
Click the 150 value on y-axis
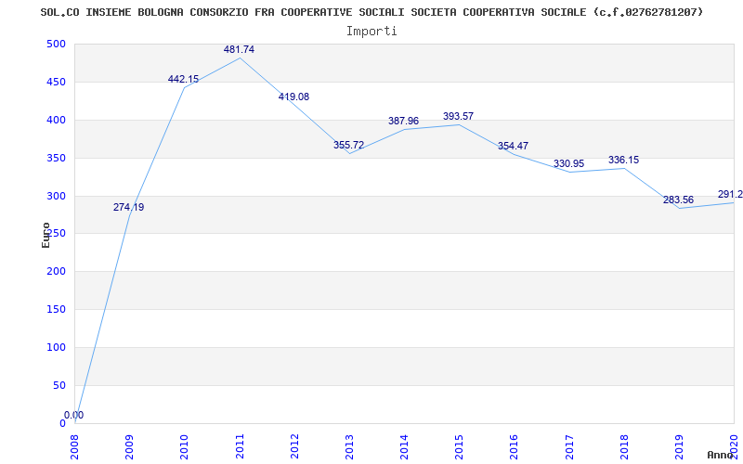tap(56, 309)
